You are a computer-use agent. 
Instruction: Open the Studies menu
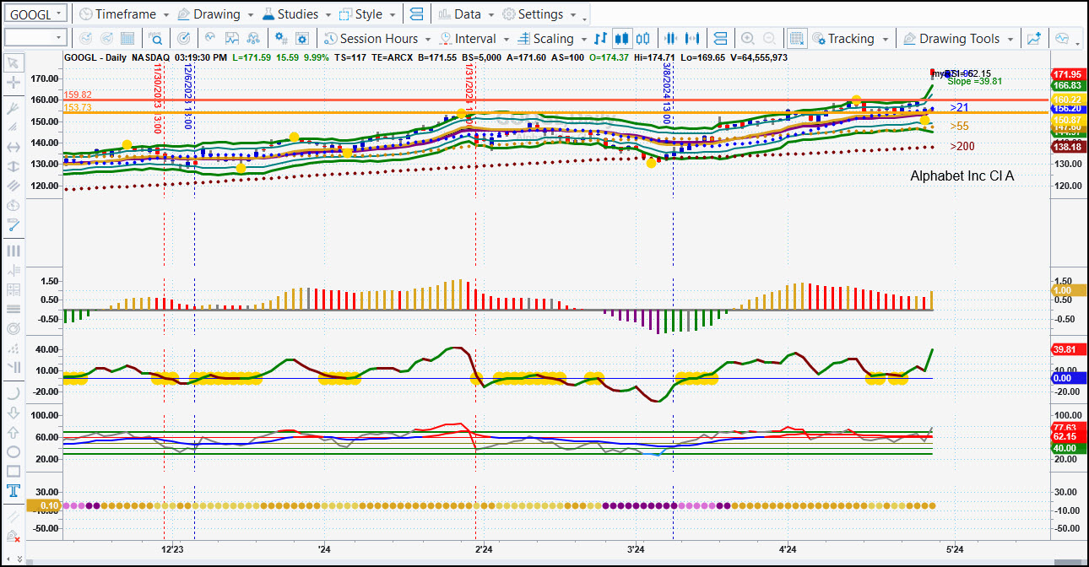coord(296,14)
